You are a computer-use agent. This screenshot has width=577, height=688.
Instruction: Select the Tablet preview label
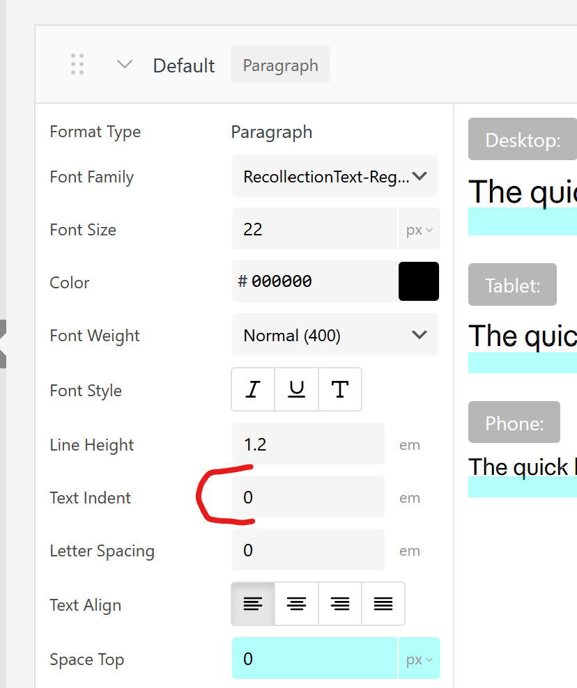[x=512, y=285]
